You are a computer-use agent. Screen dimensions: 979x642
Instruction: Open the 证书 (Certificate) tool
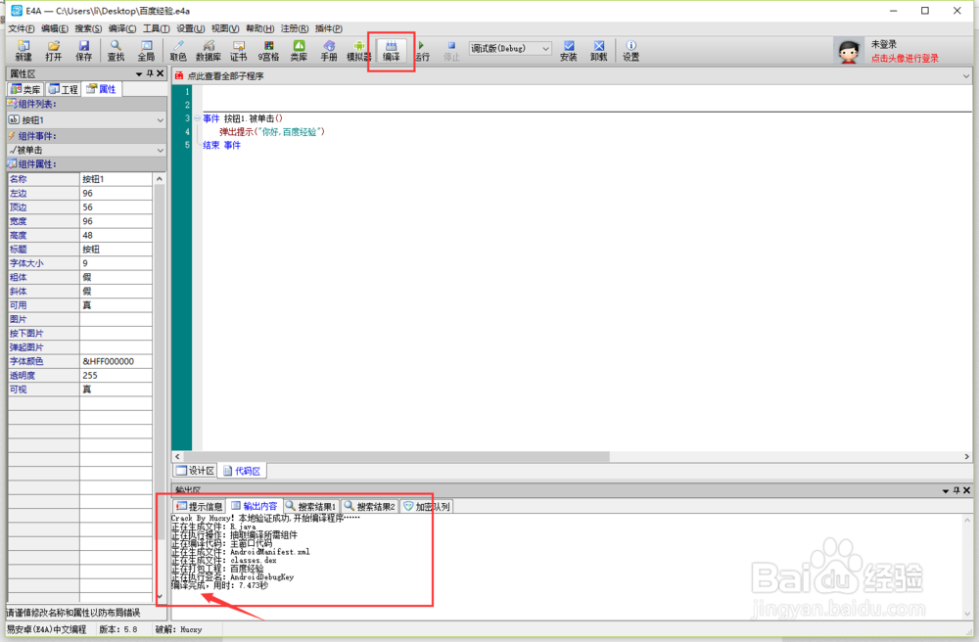click(x=239, y=51)
